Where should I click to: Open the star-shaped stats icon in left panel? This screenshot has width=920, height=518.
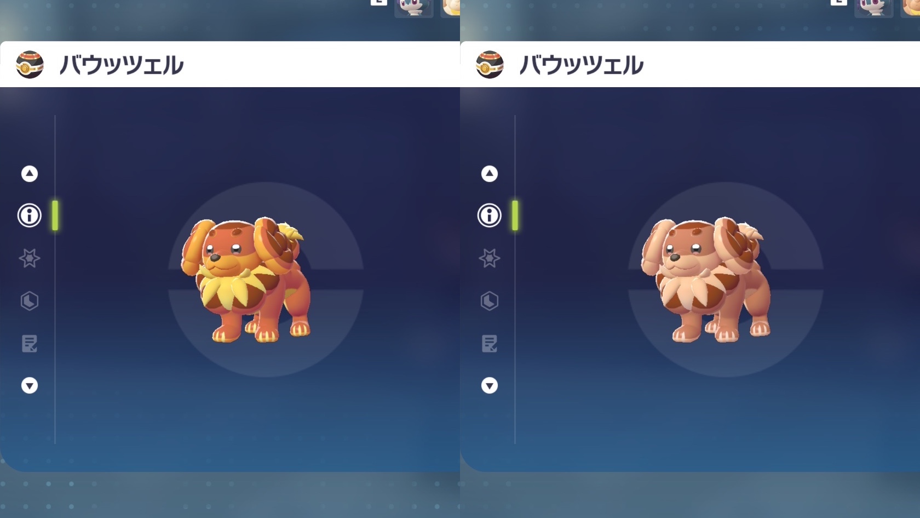[x=30, y=258]
